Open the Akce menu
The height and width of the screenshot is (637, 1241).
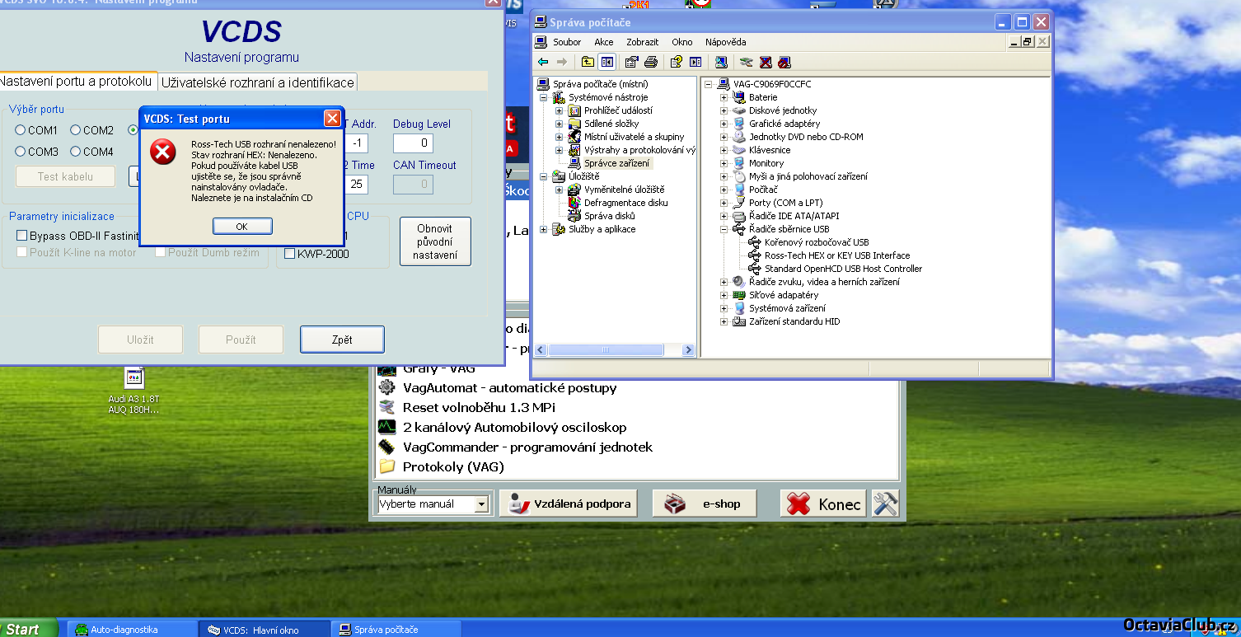pyautogui.click(x=604, y=42)
